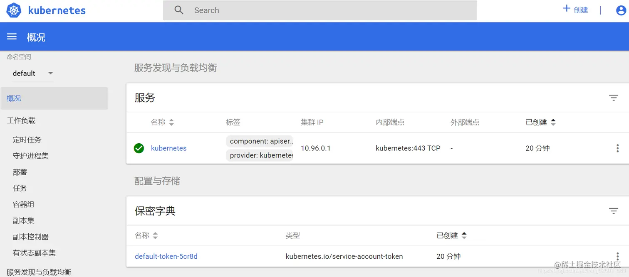This screenshot has width=629, height=277.
Task: Open 副本集 in the sidebar
Action: 23,221
